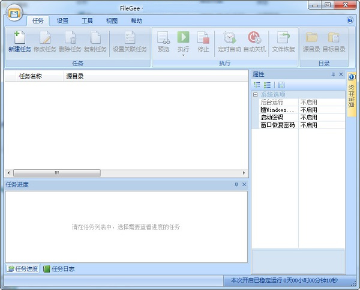Viewport: 360px width, 290px height.
Task: Click the 任务名称 column header
Action: point(40,76)
